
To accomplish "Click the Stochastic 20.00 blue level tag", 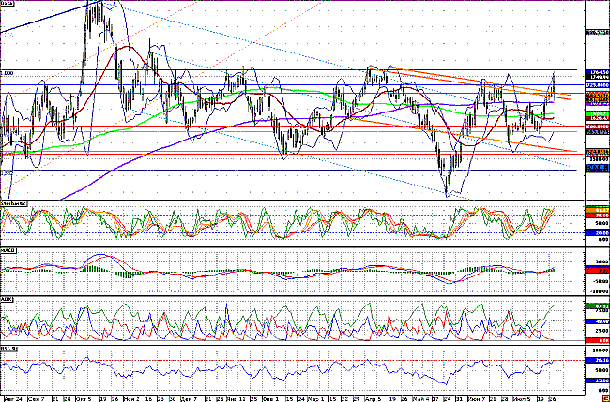I will click(597, 233).
